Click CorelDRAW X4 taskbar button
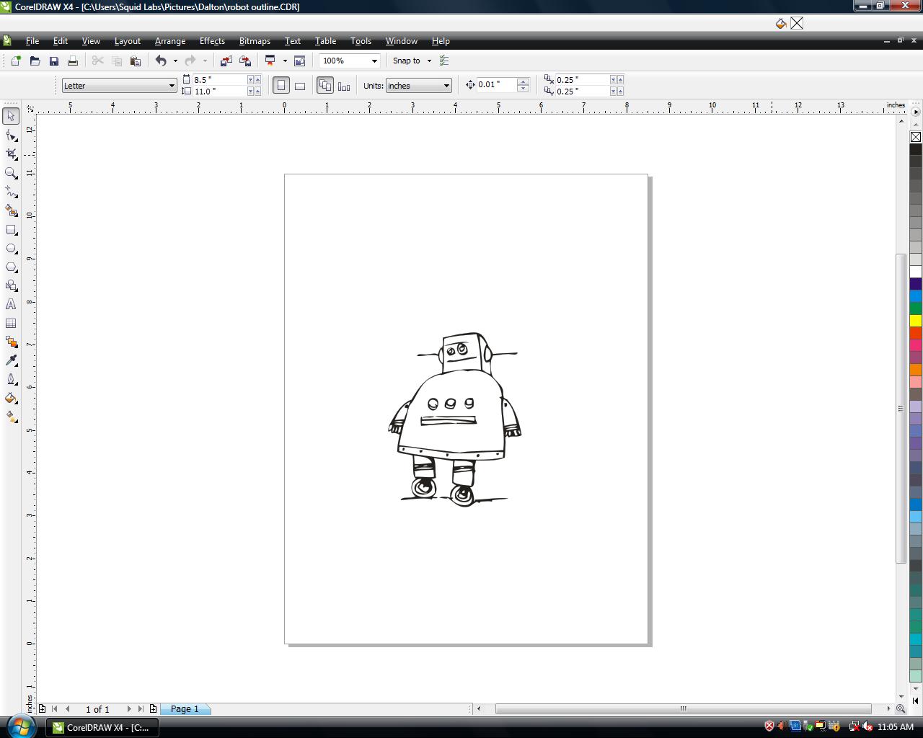This screenshot has height=738, width=923. (102, 727)
